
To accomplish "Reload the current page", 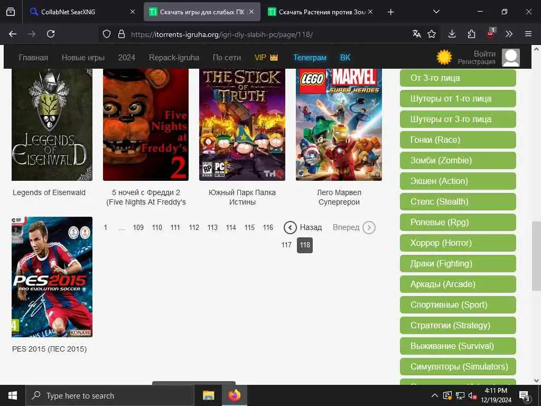I will pyautogui.click(x=51, y=34).
